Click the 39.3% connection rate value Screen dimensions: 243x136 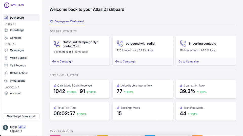pyautogui.click(x=188, y=91)
